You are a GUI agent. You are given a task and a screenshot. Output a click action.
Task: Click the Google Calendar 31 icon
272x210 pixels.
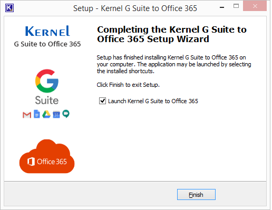click(56, 115)
